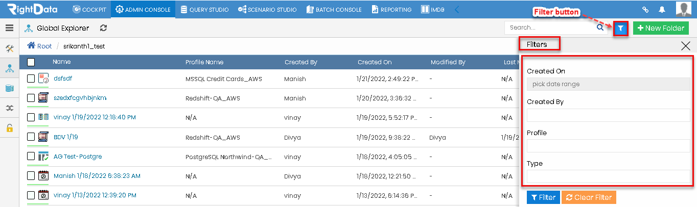Image resolution: width=697 pixels, height=207 pixels.
Task: Open the lock security sidebar icon
Action: (9, 128)
